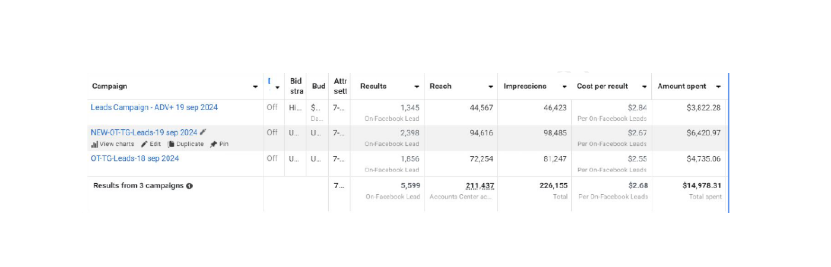
Task: Toggle Off status of NEW-OT-TG-Leads campaign
Action: (272, 132)
